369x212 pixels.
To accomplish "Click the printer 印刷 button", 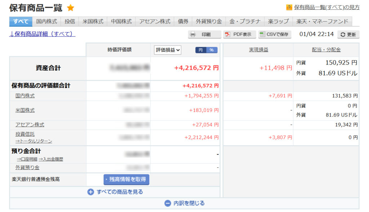I will tap(204, 35).
